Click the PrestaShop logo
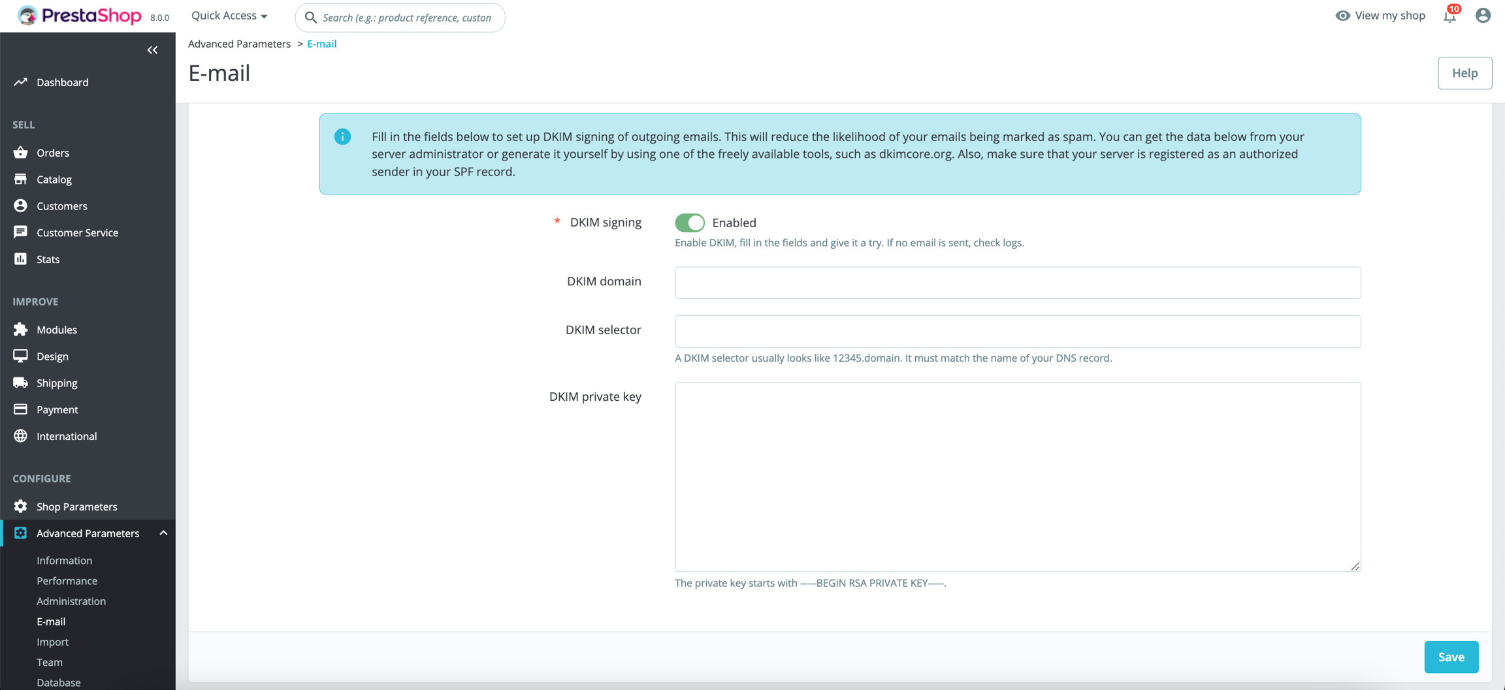Screen dimensions: 1505x690 [x=80, y=16]
